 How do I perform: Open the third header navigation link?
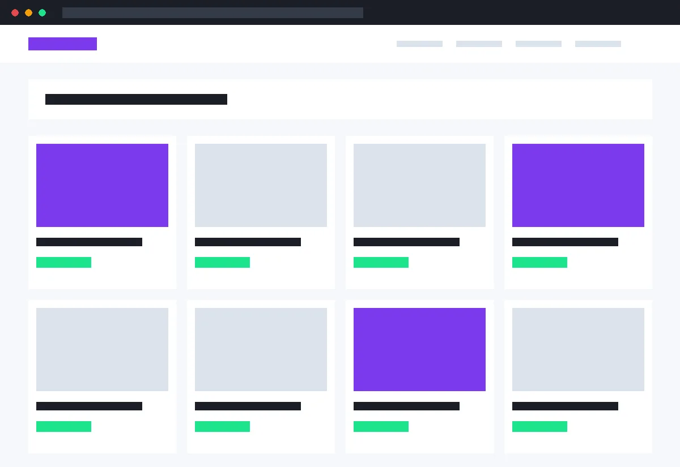point(538,44)
